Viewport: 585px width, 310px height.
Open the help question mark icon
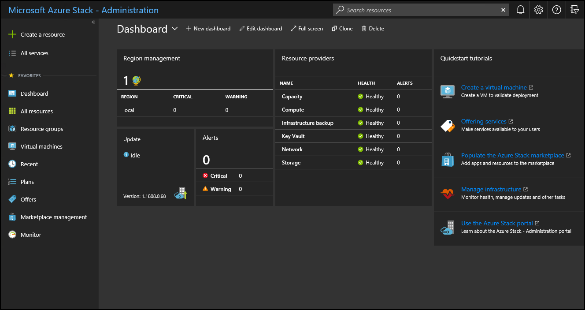[x=556, y=10]
